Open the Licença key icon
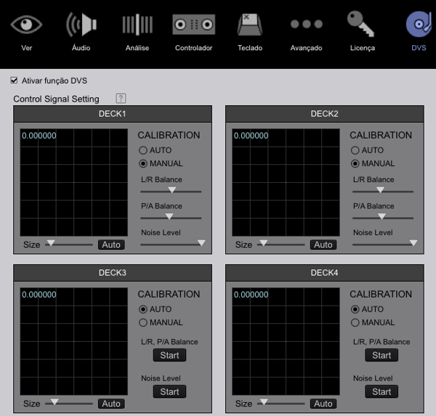The width and height of the screenshot is (436, 416). (x=361, y=24)
